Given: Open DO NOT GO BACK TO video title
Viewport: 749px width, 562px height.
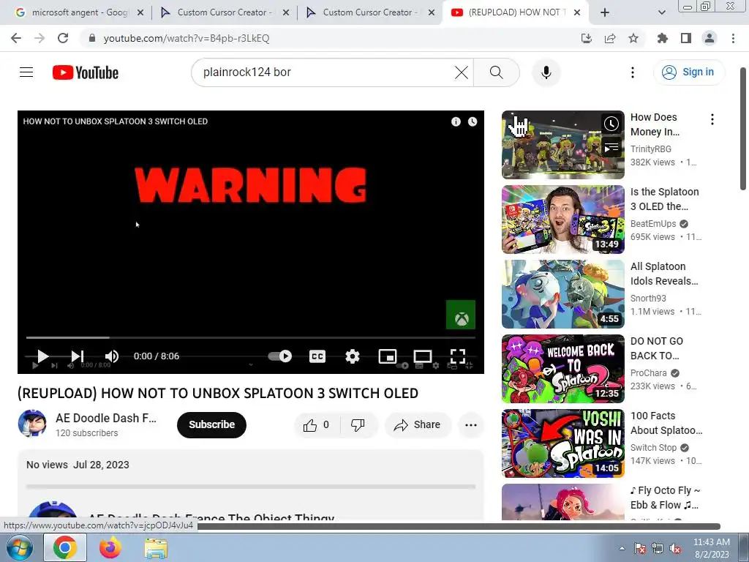Looking at the screenshot, I should coord(657,348).
